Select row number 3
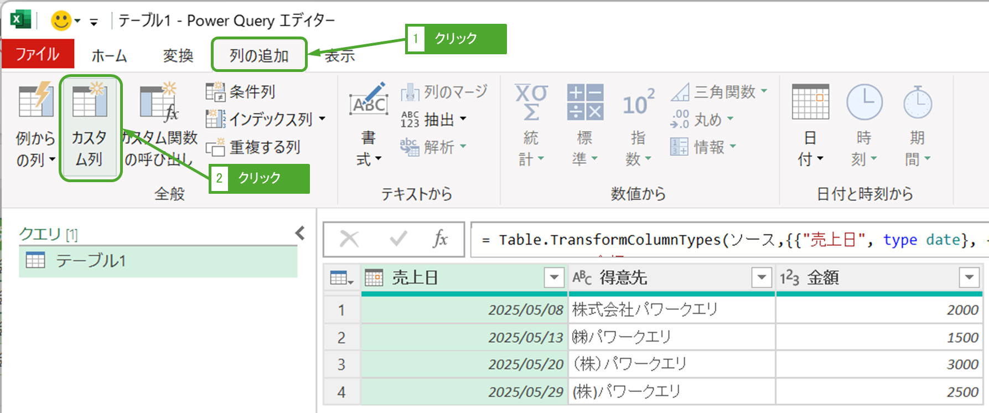This screenshot has width=989, height=413. click(x=341, y=364)
